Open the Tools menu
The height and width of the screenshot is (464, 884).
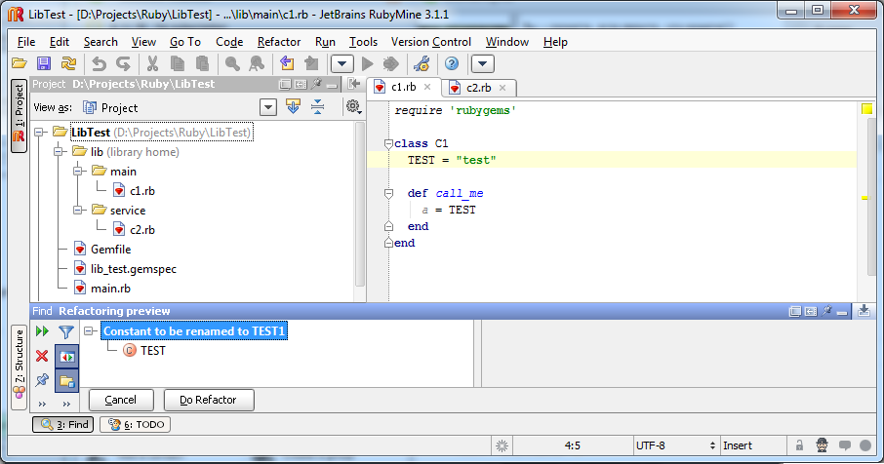(x=363, y=42)
